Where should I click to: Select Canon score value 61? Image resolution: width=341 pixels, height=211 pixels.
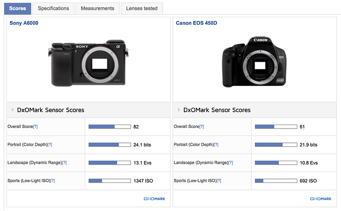coord(302,127)
